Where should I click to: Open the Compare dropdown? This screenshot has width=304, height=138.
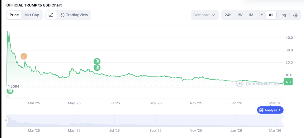tap(205, 15)
